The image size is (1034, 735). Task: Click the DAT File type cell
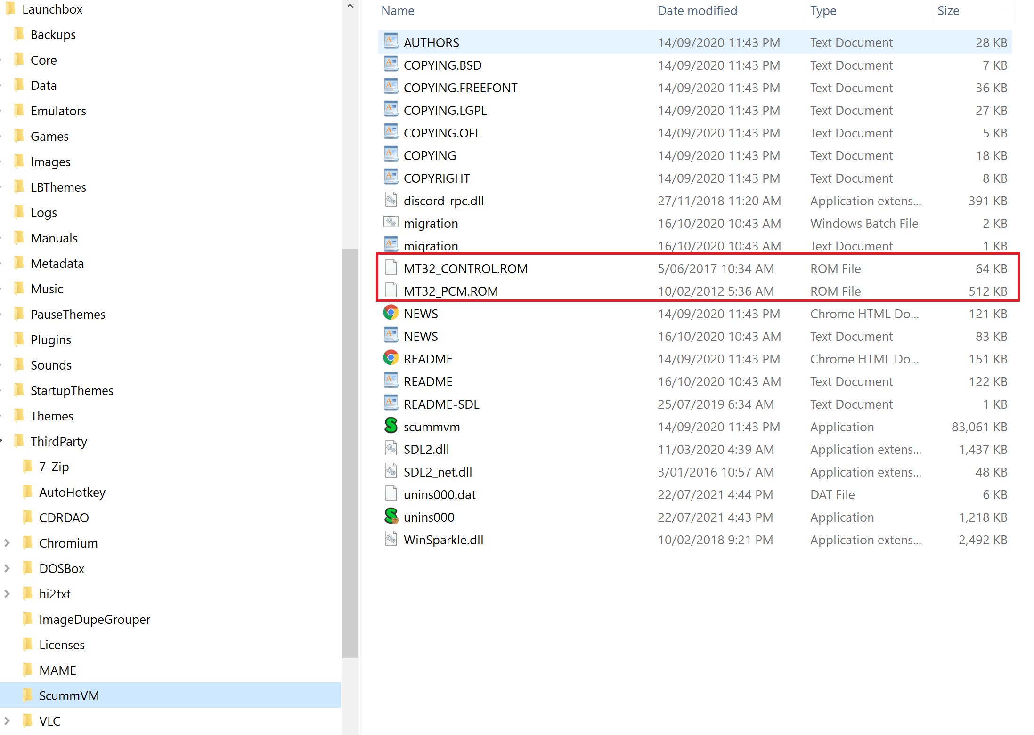click(832, 495)
